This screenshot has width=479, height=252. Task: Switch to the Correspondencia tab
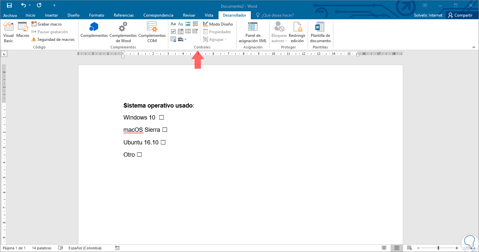(158, 15)
